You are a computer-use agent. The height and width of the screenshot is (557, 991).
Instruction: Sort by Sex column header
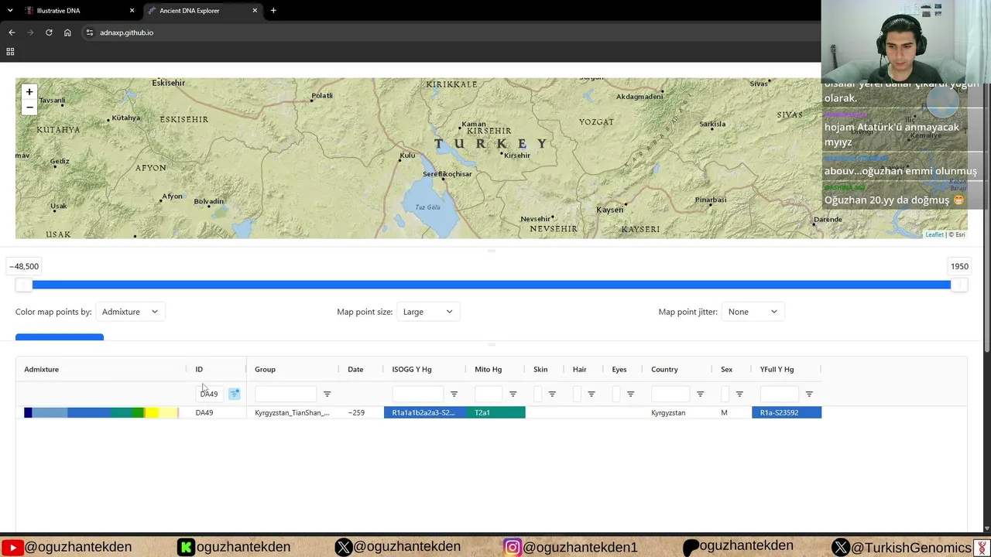(x=726, y=369)
